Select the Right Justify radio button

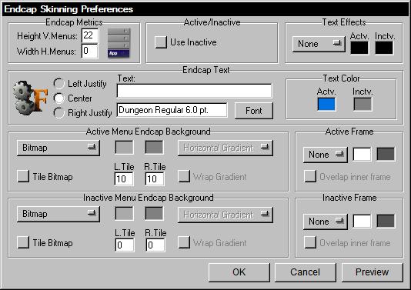(58, 113)
